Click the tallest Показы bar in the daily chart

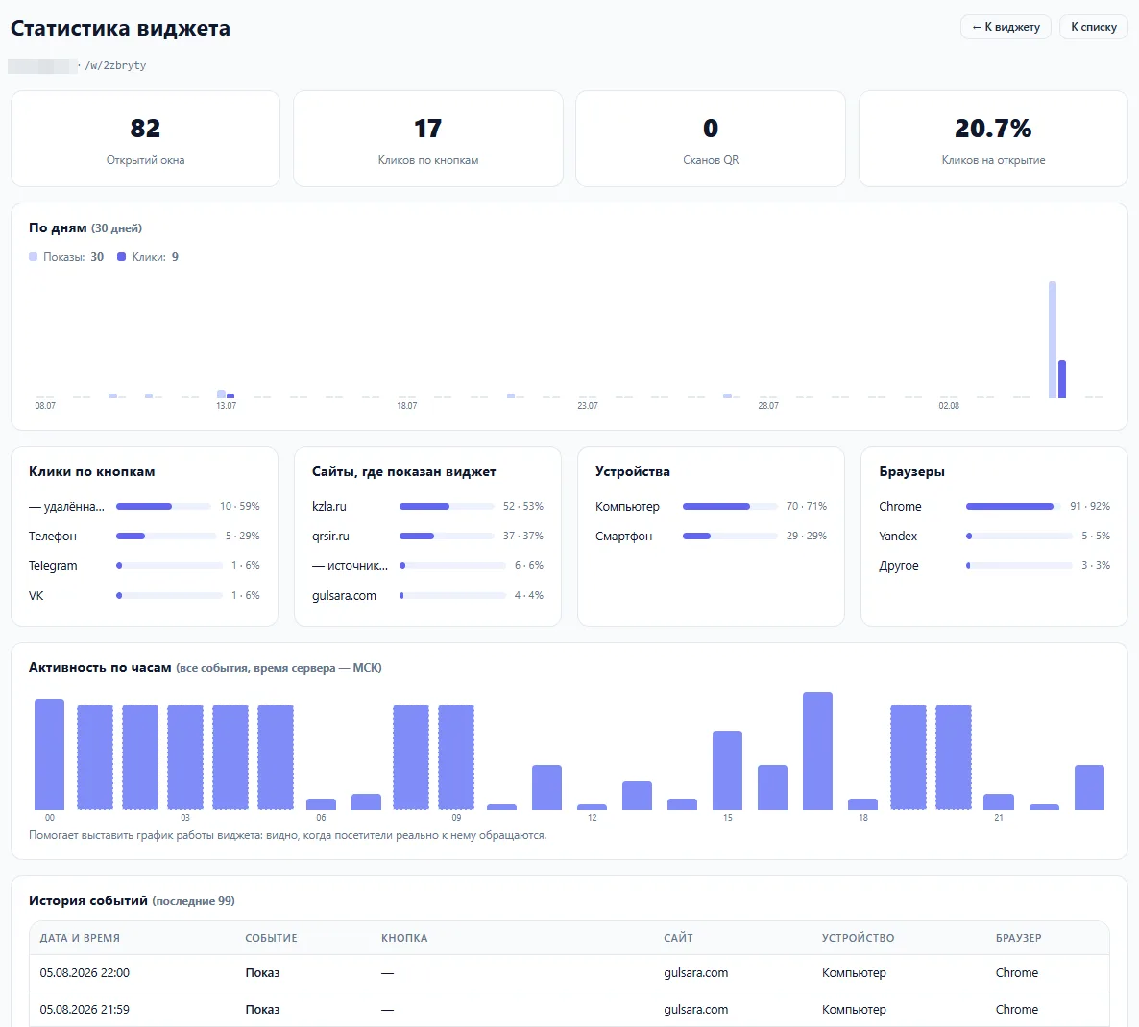[x=1052, y=340]
